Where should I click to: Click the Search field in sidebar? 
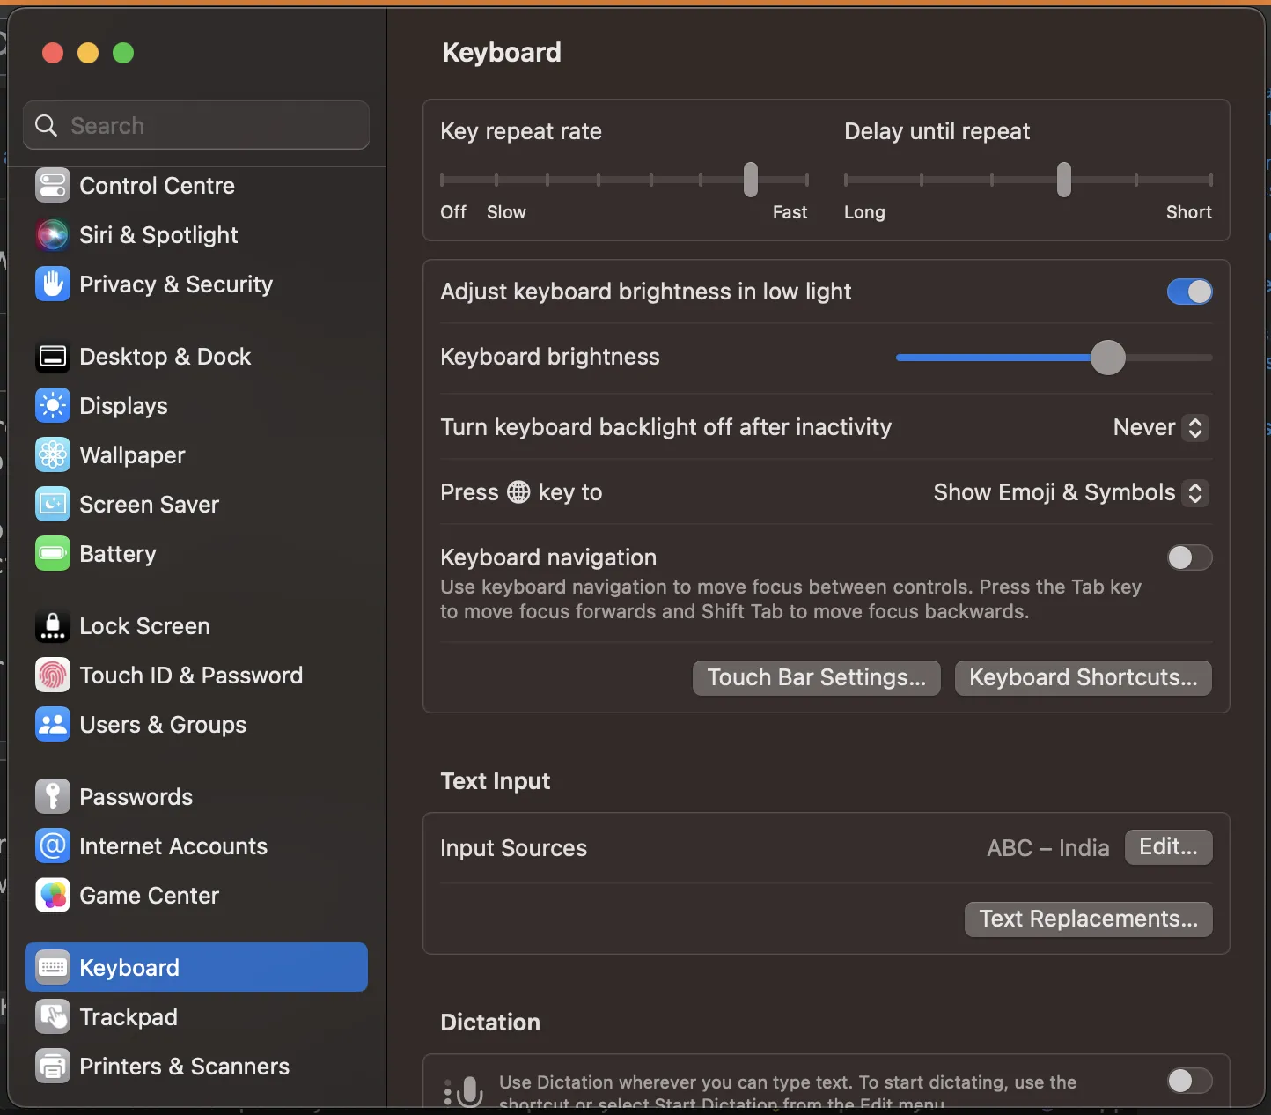(196, 125)
